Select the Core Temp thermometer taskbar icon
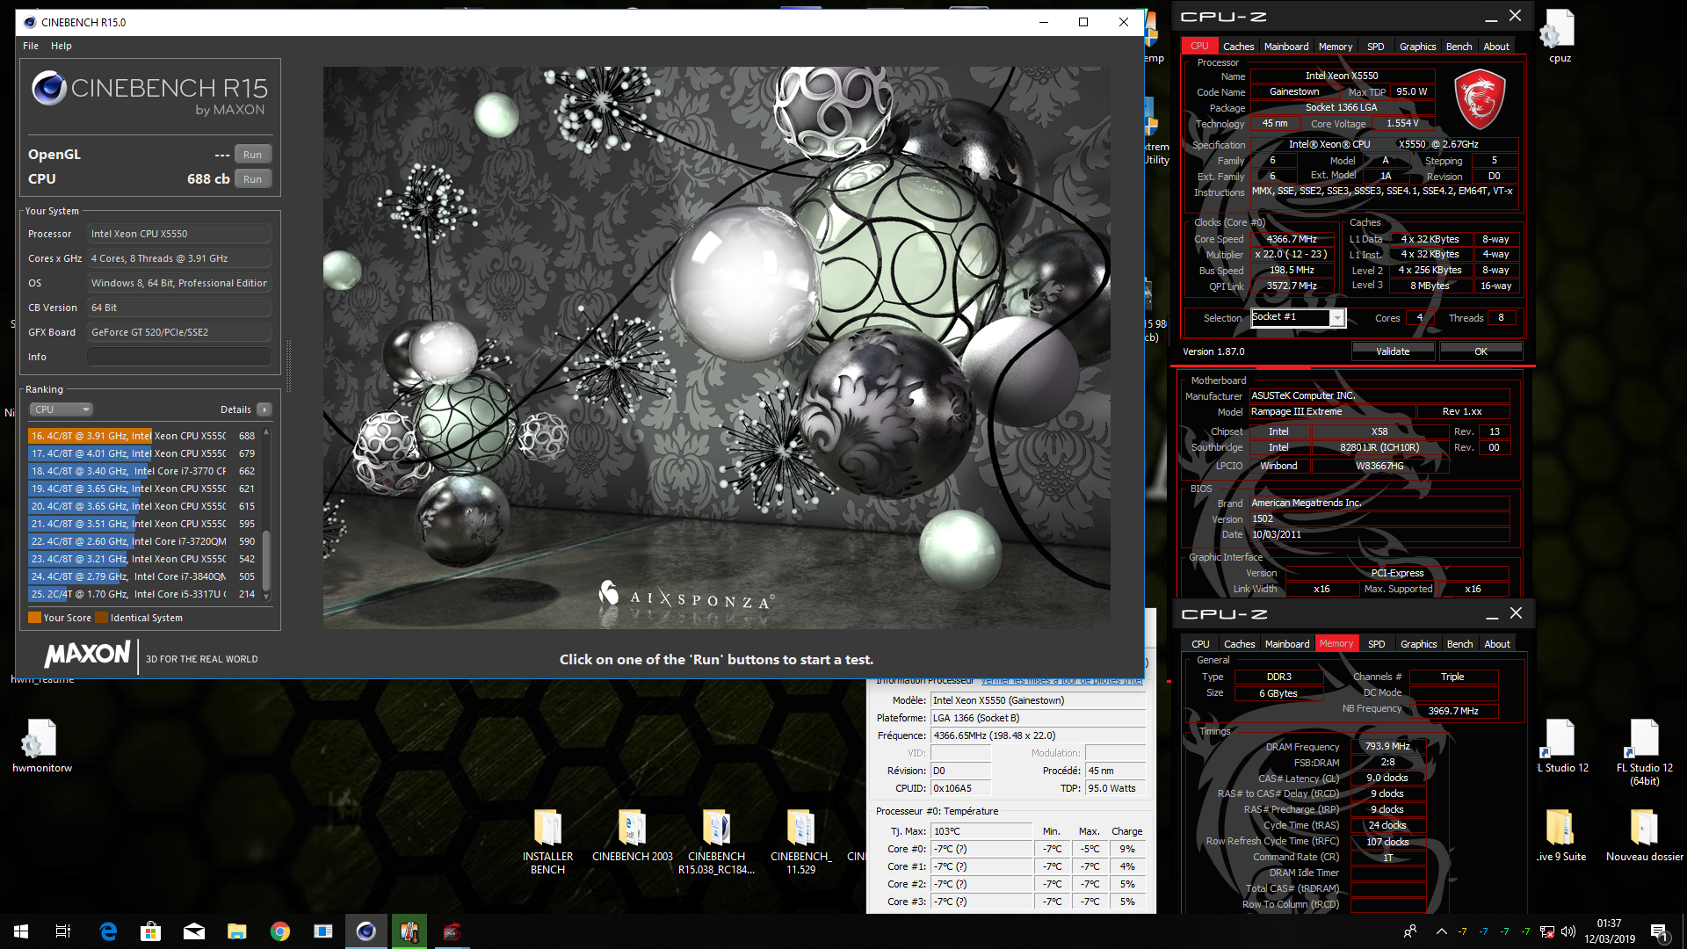The height and width of the screenshot is (949, 1687). [x=409, y=931]
